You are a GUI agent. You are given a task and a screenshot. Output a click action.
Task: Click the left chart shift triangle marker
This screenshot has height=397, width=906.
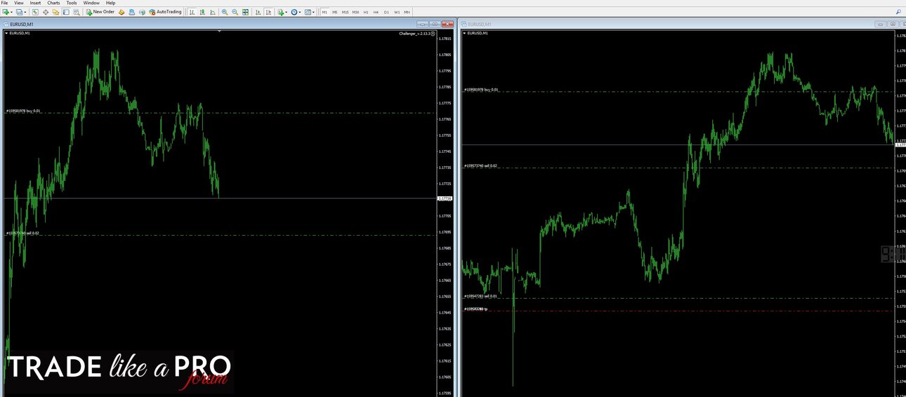[220, 31]
